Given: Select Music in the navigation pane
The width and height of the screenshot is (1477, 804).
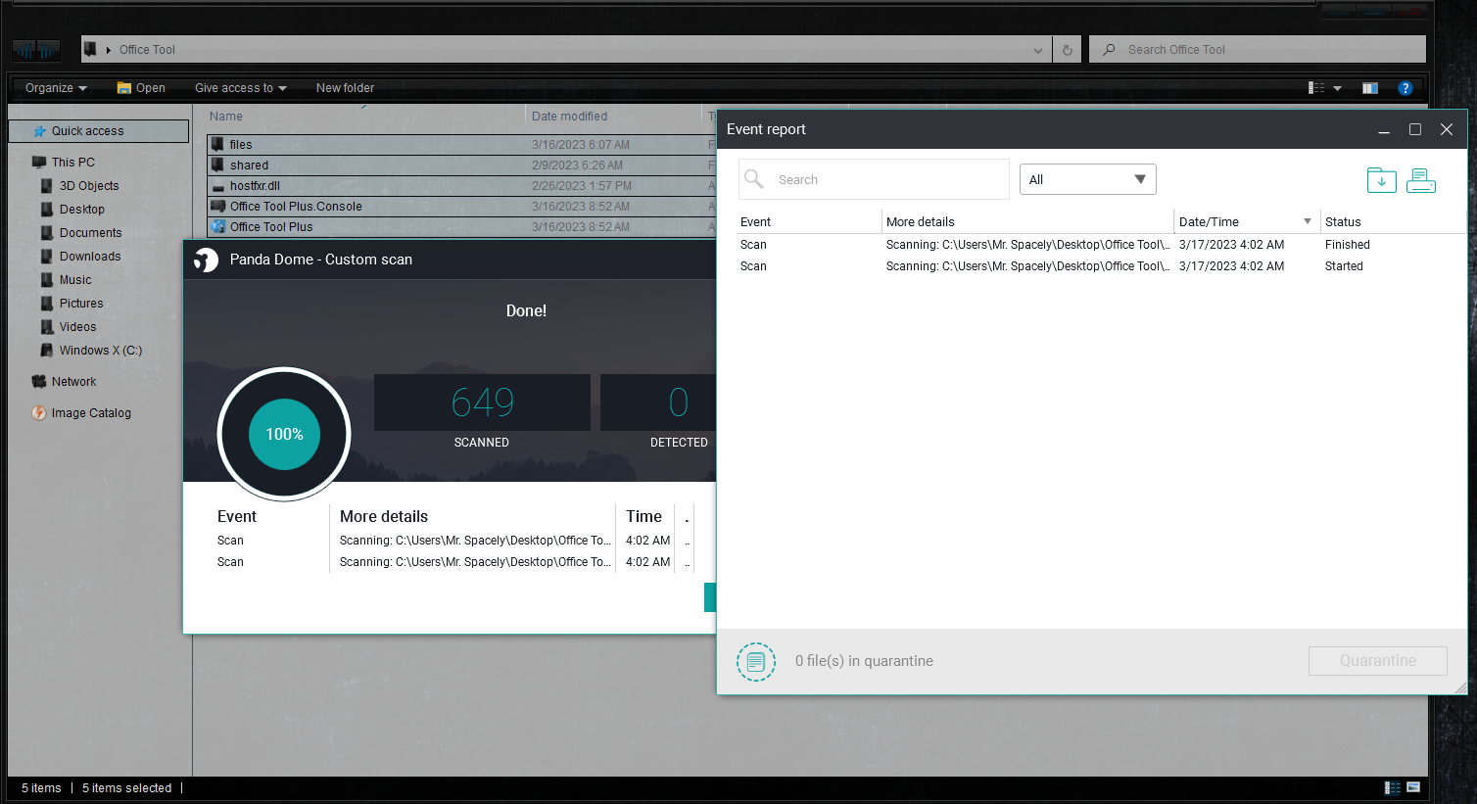Looking at the screenshot, I should [75, 280].
